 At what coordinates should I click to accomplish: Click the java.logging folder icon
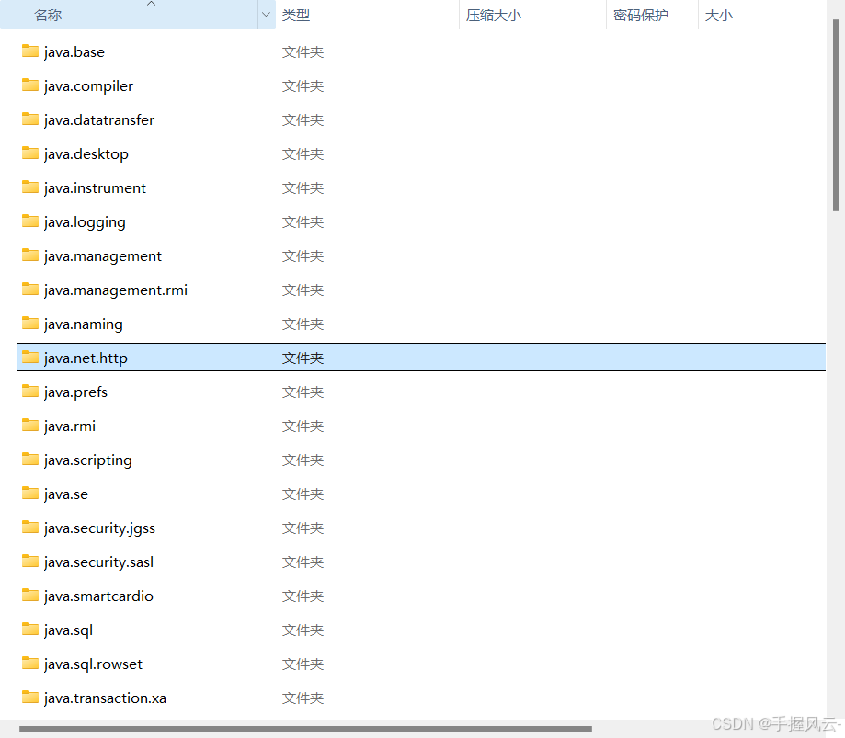coord(30,221)
